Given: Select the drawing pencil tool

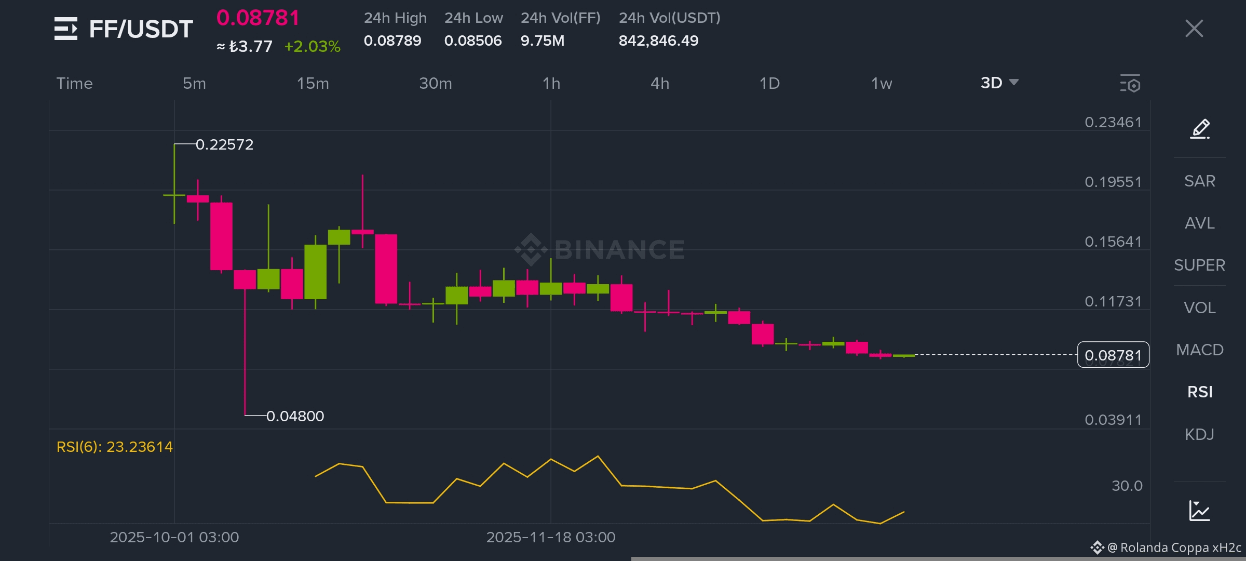Looking at the screenshot, I should click(x=1200, y=128).
